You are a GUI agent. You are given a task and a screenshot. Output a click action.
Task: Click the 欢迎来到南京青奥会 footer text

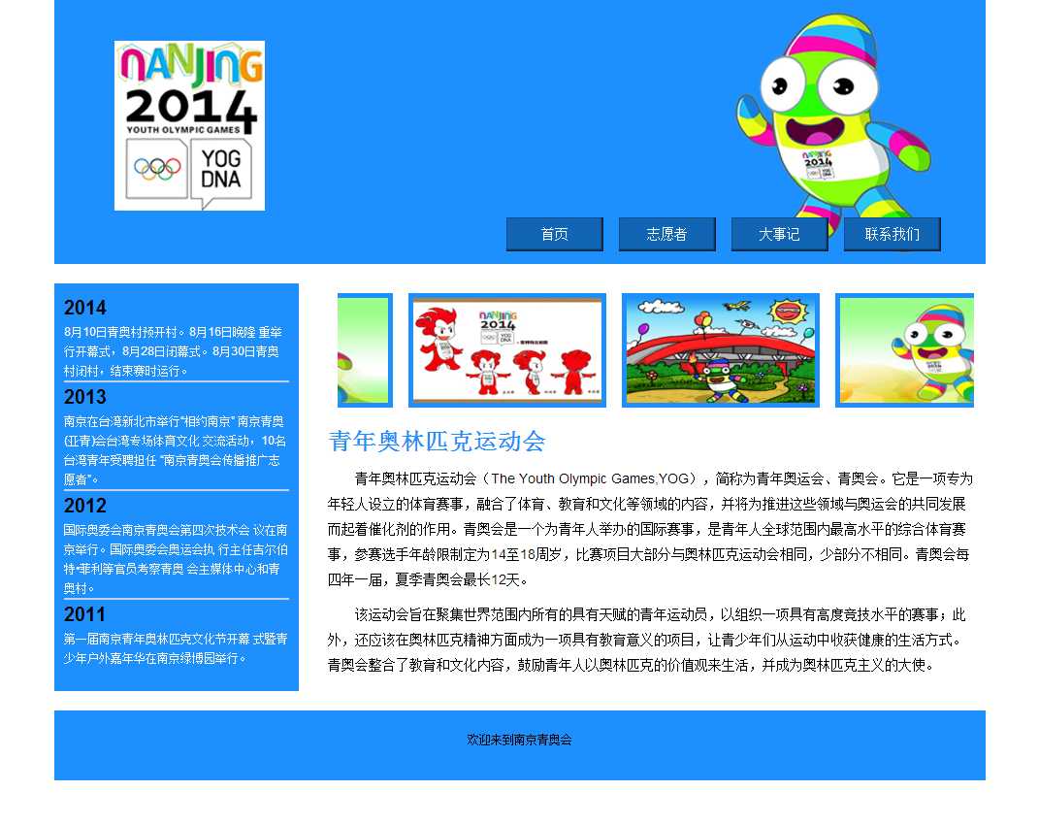(x=519, y=740)
